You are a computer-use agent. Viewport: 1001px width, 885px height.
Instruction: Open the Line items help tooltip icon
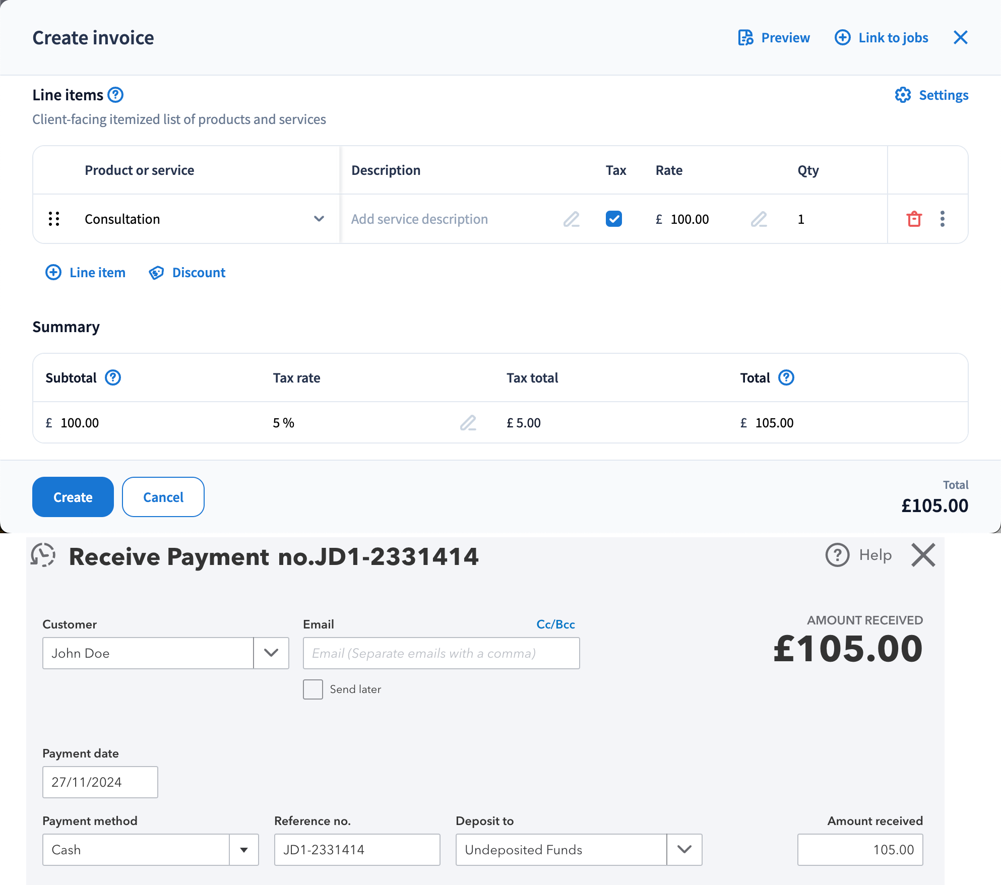pos(115,95)
